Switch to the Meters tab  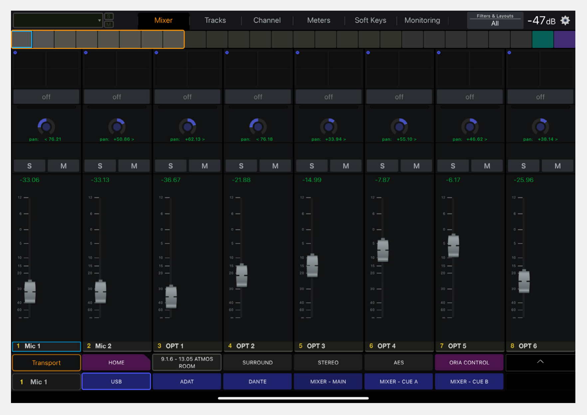[x=318, y=20]
